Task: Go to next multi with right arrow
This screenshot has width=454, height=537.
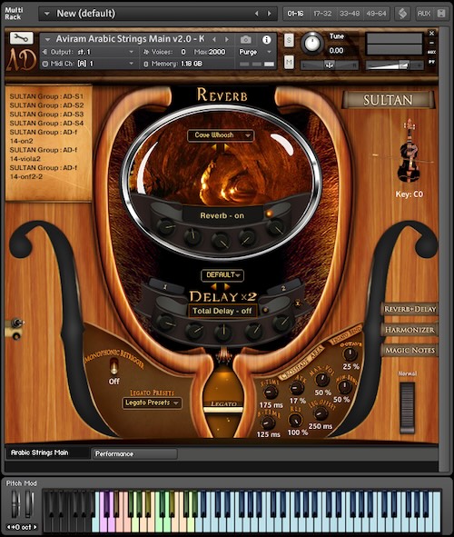Action: (x=270, y=14)
